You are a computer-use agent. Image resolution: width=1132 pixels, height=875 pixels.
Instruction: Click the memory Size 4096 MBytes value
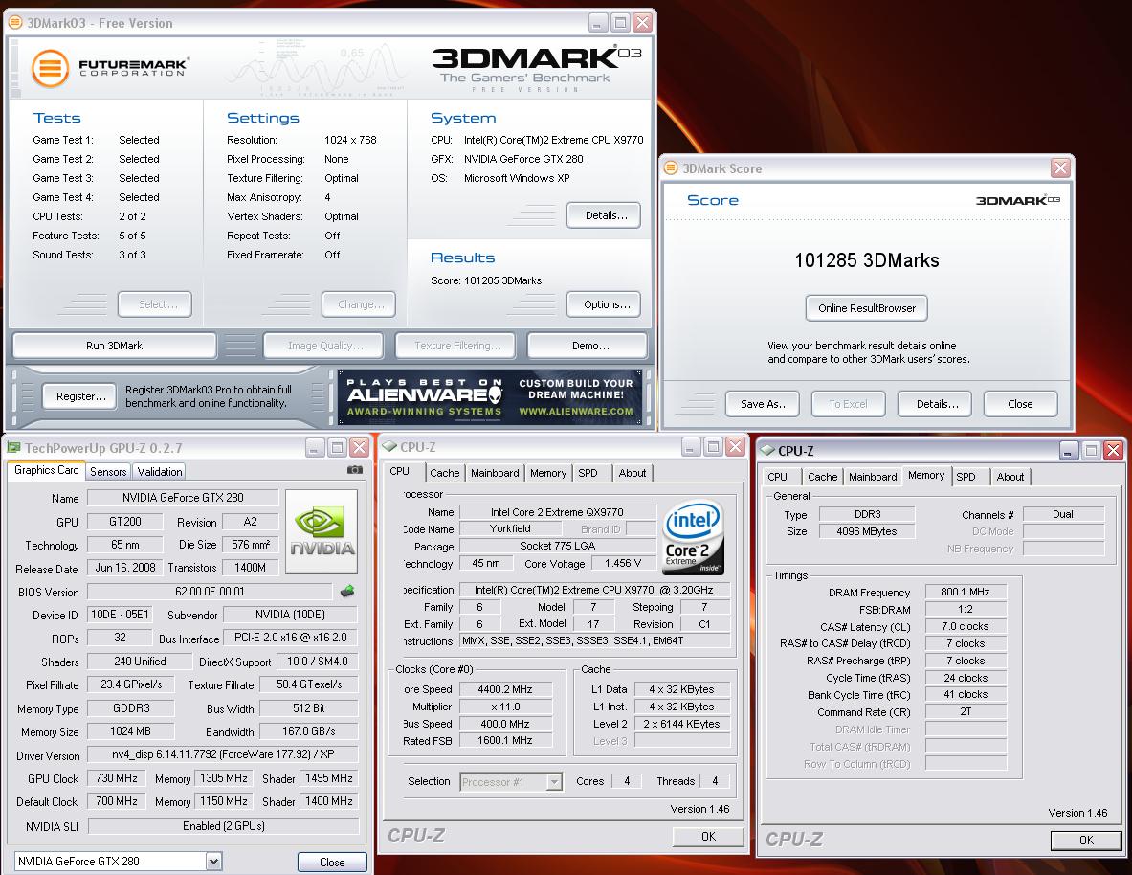click(x=866, y=531)
